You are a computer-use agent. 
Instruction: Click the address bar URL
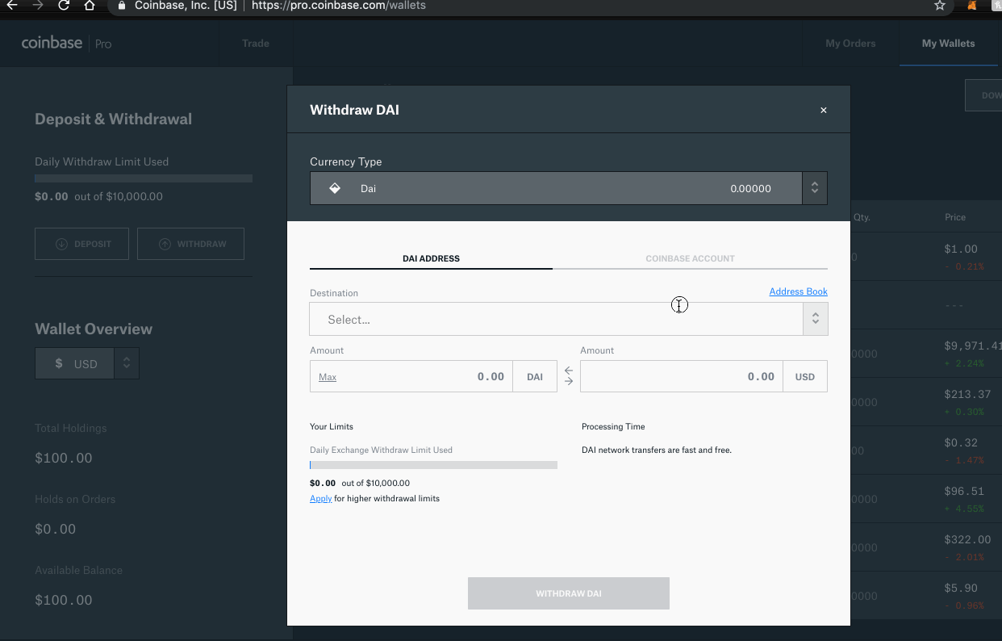coord(339,6)
